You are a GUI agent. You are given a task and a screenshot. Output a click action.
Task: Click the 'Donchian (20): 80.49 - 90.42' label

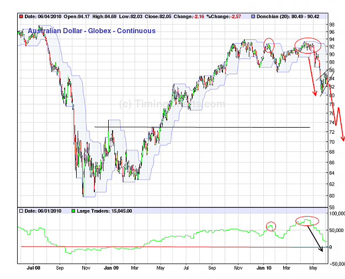pyautogui.click(x=288, y=17)
